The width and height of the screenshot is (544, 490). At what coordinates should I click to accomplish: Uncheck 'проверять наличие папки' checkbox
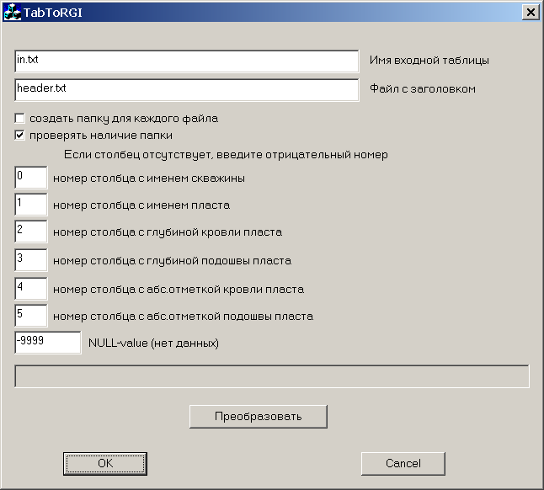point(19,135)
